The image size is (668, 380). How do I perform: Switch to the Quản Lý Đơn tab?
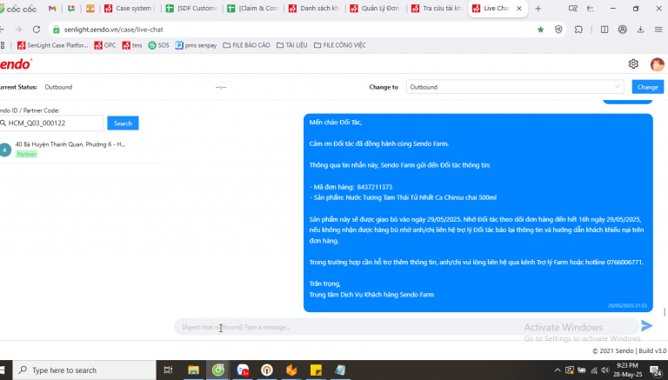(377, 9)
